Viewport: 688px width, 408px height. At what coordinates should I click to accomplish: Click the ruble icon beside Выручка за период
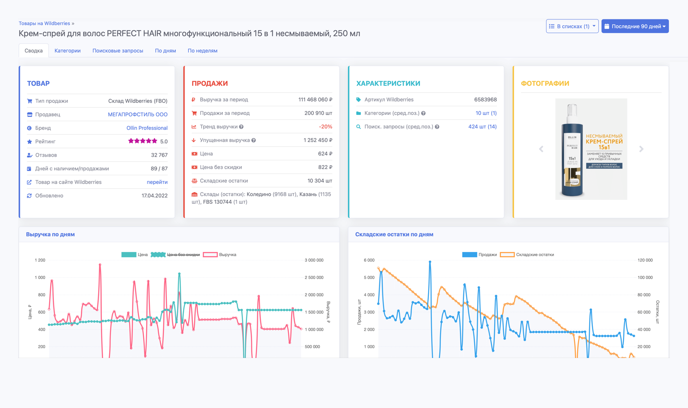tap(193, 100)
